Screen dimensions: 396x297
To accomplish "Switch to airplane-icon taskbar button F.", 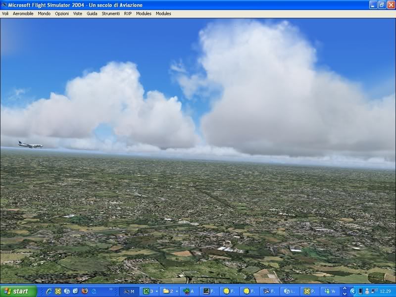I will click(x=269, y=292).
